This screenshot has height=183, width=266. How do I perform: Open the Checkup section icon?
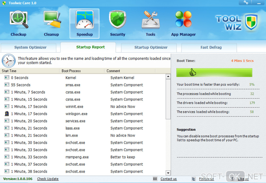coord(19,20)
